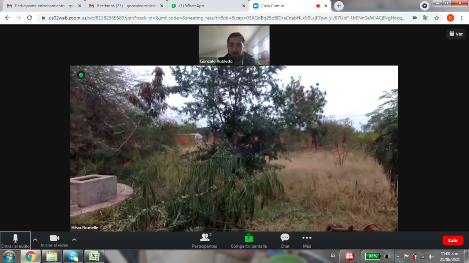Expand audio options arrow next to microphone

pyautogui.click(x=35, y=240)
